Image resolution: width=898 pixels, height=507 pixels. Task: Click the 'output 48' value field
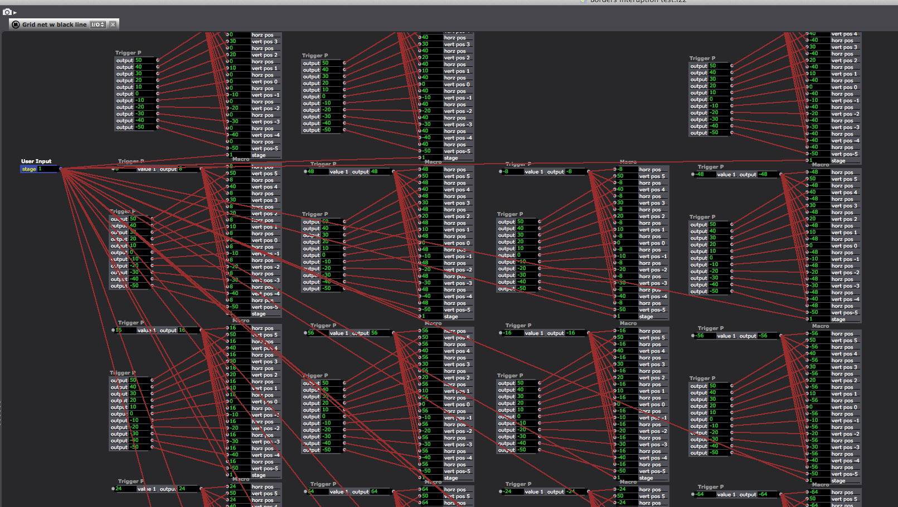[380, 171]
